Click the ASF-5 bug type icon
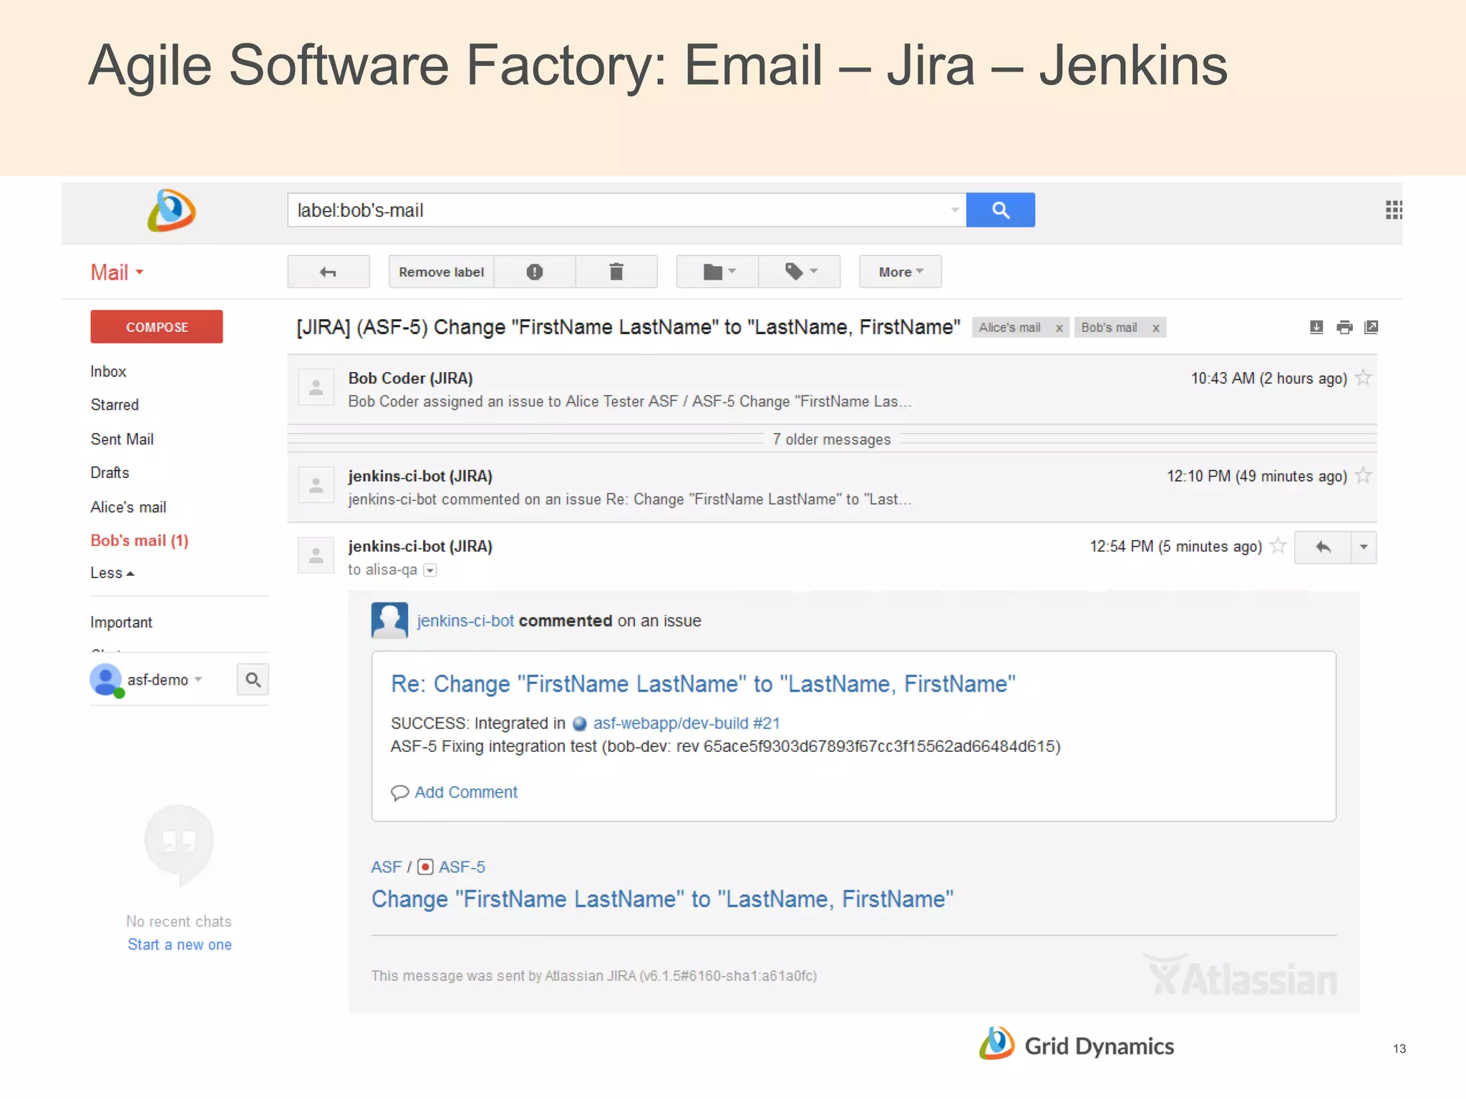Image resolution: width=1466 pixels, height=1099 pixels. pos(425,867)
